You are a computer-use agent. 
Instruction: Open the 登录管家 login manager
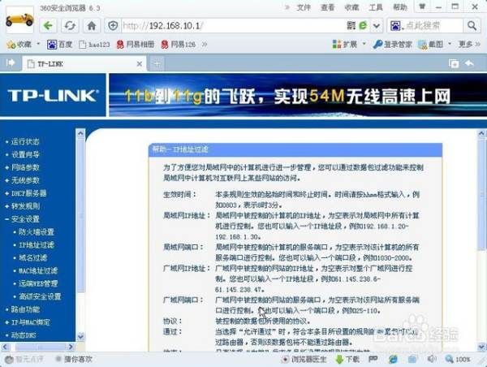click(x=393, y=45)
